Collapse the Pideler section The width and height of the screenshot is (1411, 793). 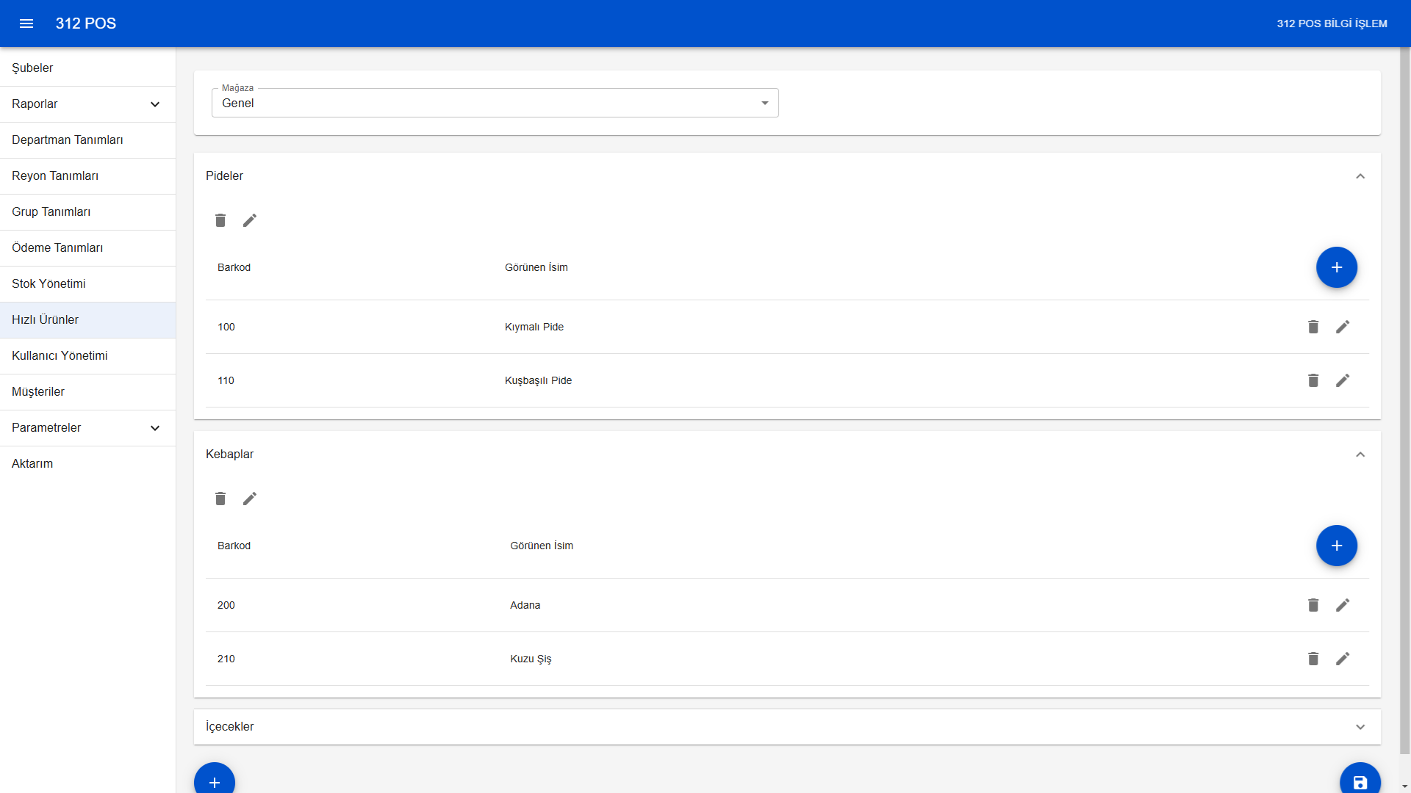pos(1360,176)
